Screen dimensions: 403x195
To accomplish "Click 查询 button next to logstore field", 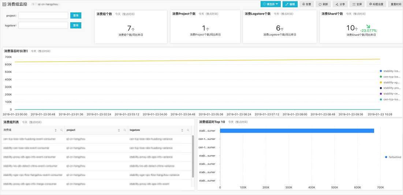I will [x=76, y=25].
